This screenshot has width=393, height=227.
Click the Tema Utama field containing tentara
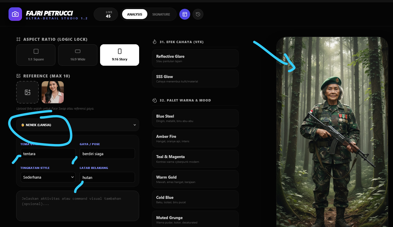(48, 154)
